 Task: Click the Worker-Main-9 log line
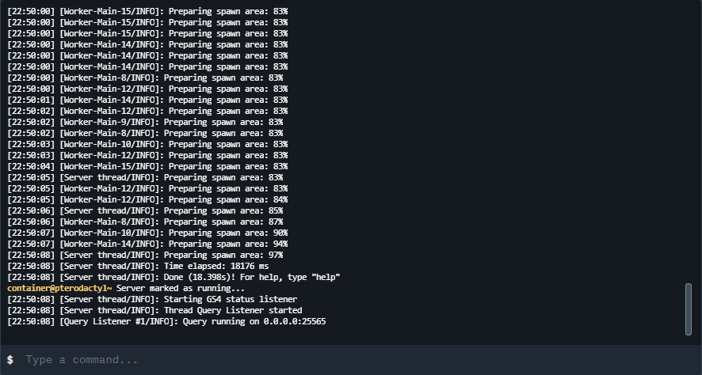tap(145, 122)
